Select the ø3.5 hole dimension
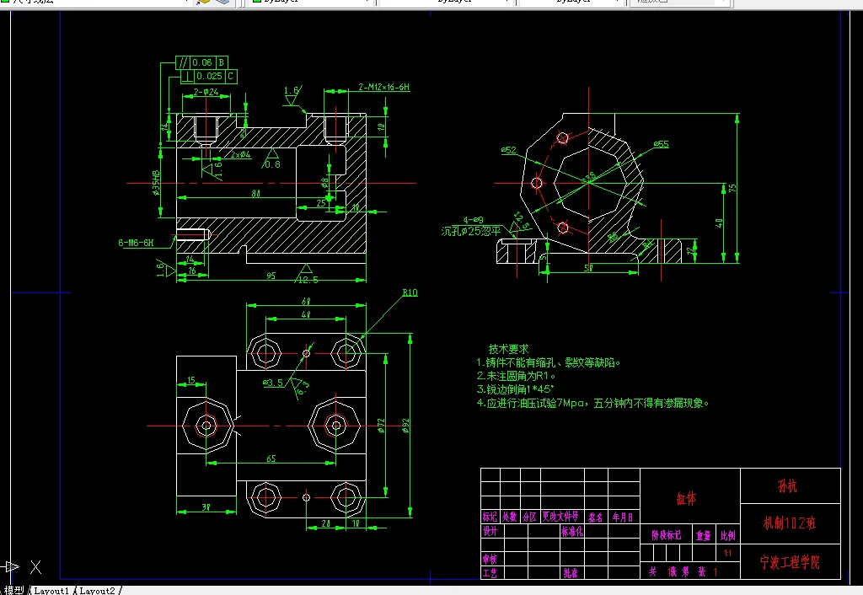Screen dimensions: 863x595 click(x=274, y=383)
